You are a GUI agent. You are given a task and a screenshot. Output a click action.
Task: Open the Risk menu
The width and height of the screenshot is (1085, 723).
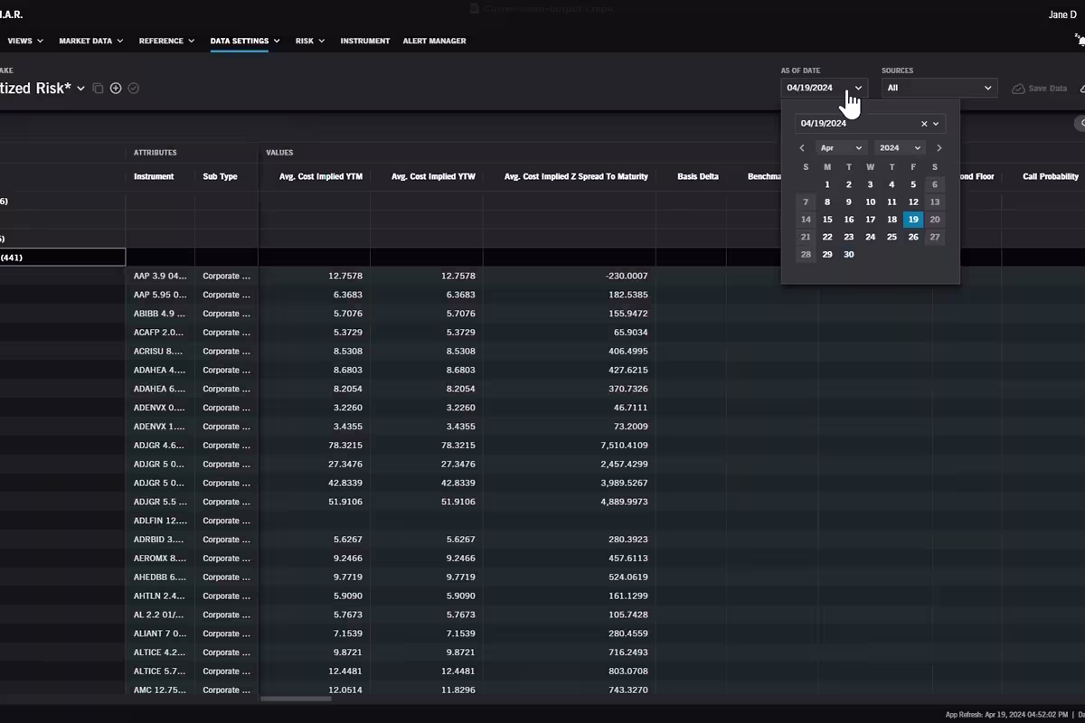point(310,41)
